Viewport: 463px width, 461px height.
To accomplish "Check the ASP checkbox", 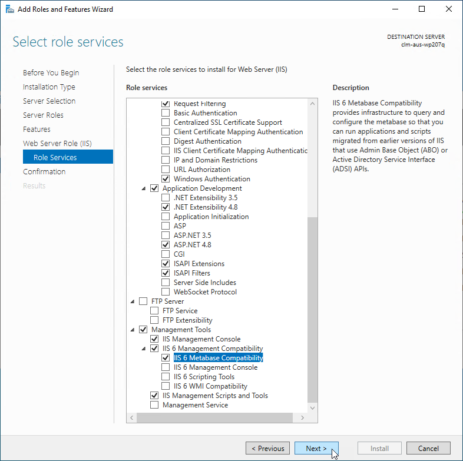I will coord(166,226).
